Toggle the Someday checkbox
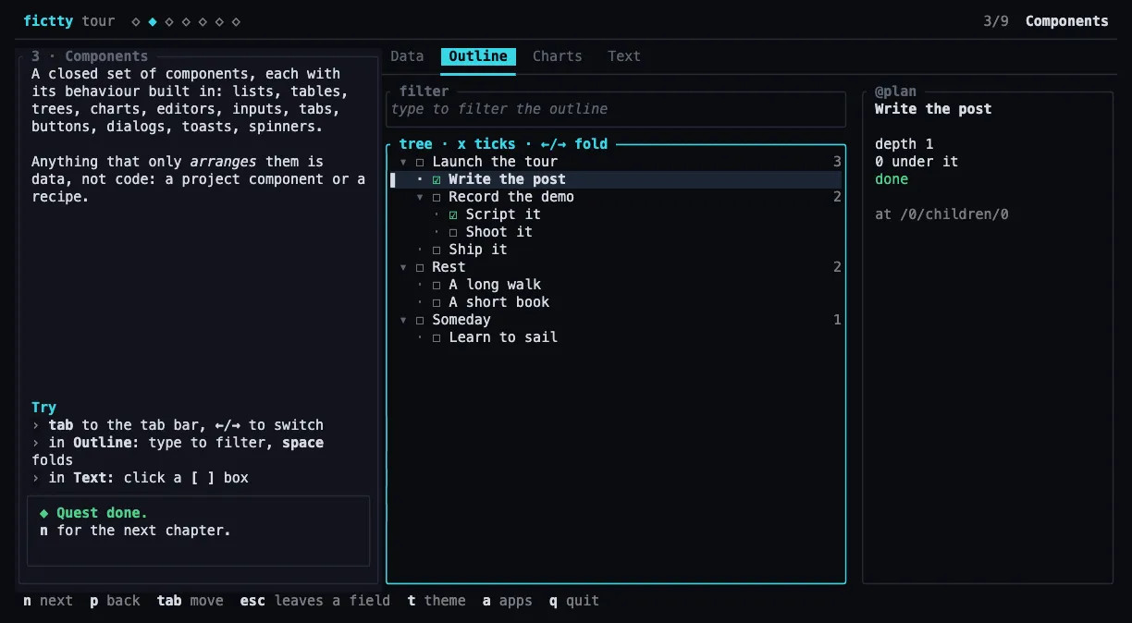Screen dimensions: 1132x623 420,320
